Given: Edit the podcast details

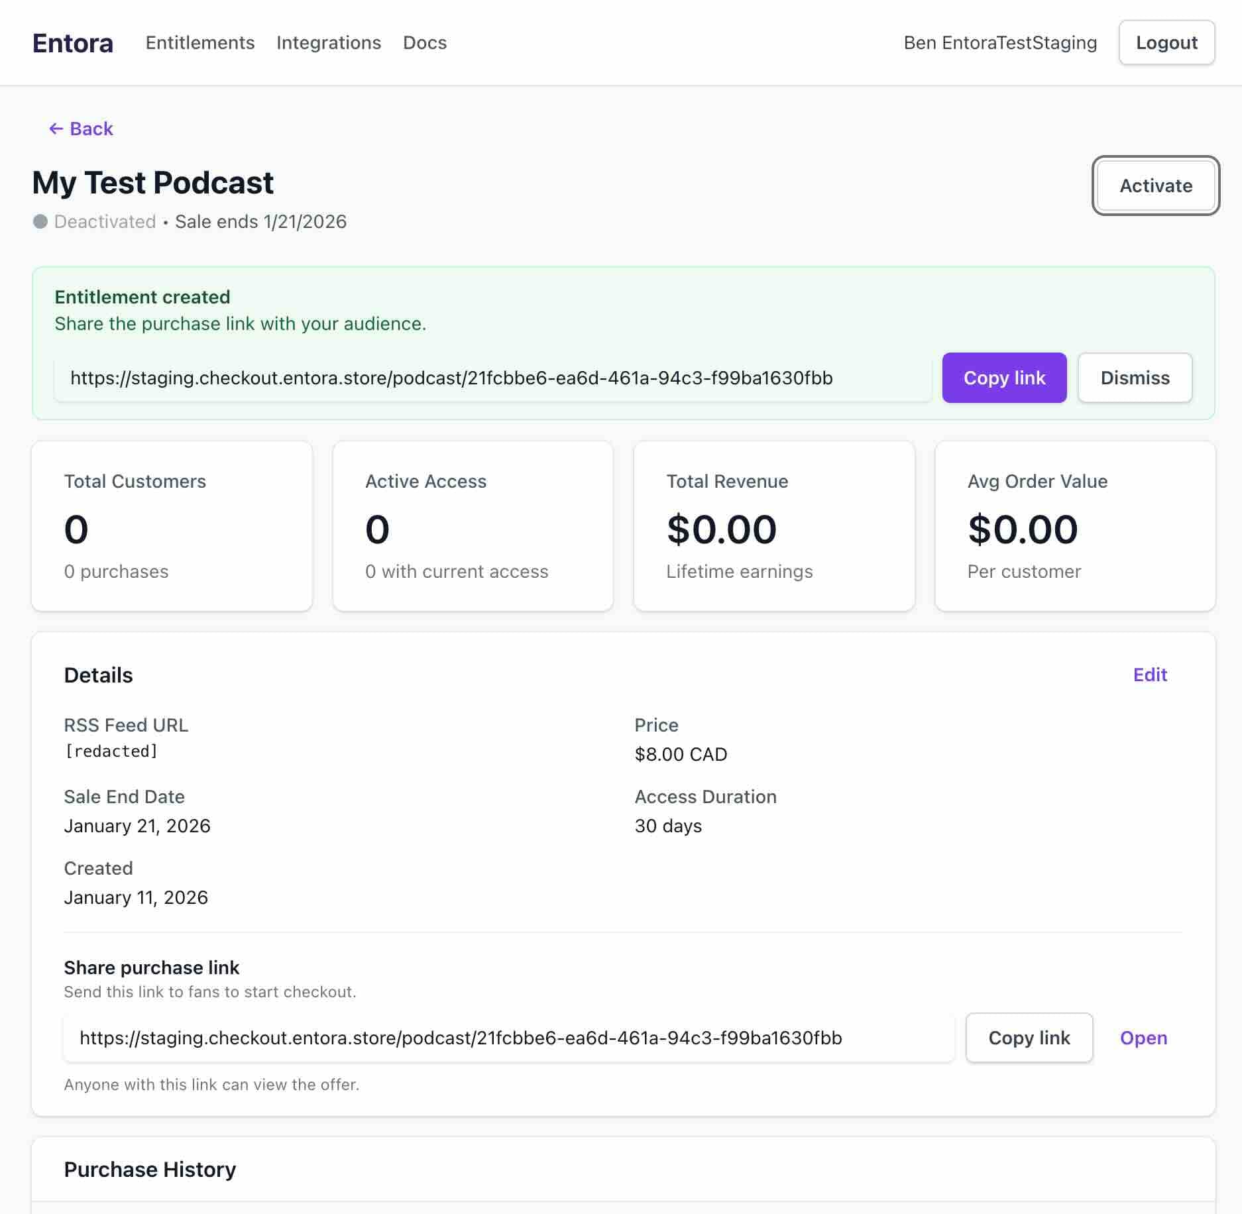Looking at the screenshot, I should coord(1150,675).
